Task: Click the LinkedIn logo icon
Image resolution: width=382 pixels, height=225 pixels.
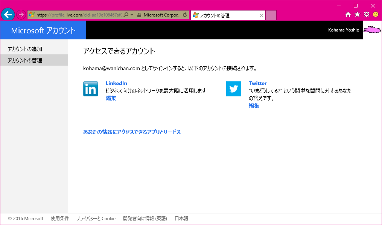Action: click(x=91, y=89)
